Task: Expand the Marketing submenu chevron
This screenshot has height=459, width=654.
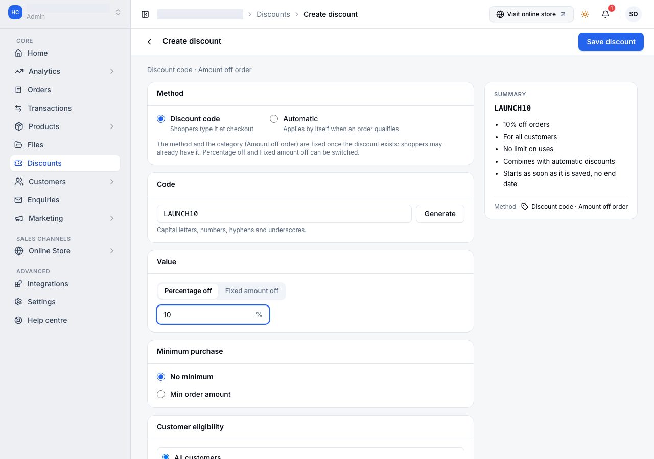Action: [x=112, y=218]
